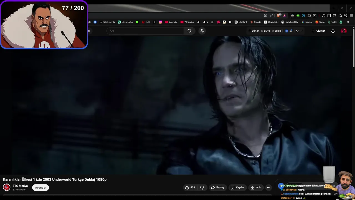Click the VPN shield icon in toolbar
Viewport: 355px width, 200px height.
tap(346, 16)
